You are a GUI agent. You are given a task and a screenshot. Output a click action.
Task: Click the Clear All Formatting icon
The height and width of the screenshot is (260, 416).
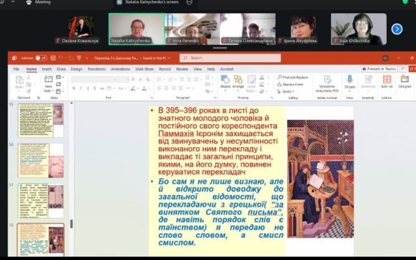(148, 80)
